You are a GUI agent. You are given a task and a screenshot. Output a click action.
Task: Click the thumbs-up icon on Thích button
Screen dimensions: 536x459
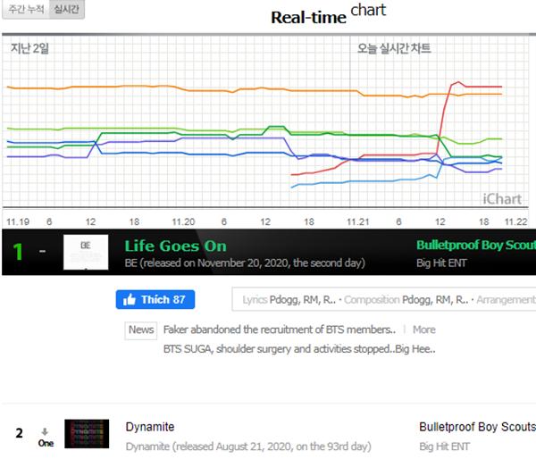pos(129,300)
